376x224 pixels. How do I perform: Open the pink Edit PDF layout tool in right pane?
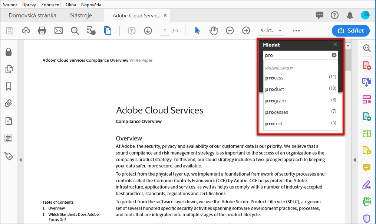click(367, 99)
